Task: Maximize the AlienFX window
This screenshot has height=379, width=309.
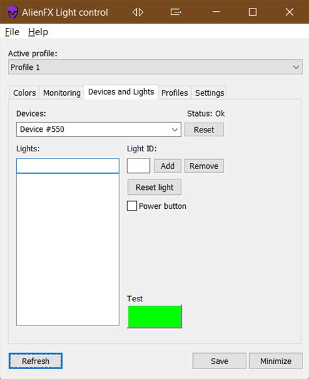Action: click(253, 12)
